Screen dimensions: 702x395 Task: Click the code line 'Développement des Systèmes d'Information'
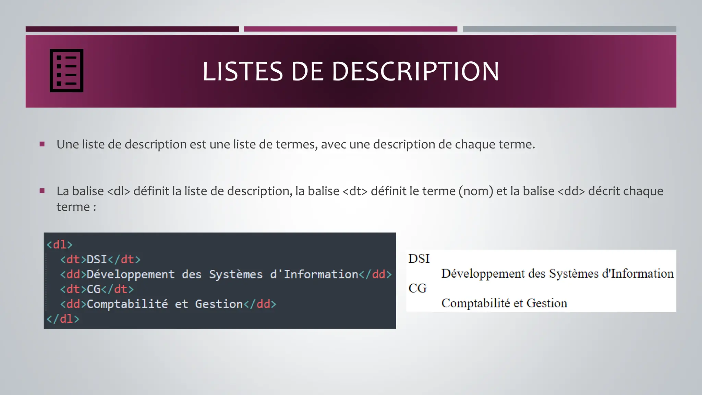(226, 274)
